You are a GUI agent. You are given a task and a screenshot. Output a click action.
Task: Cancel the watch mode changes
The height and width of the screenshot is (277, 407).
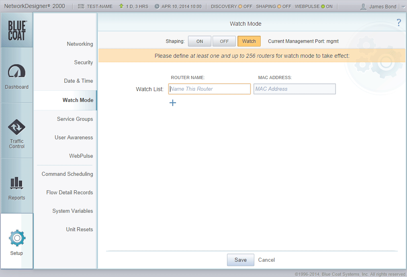[x=266, y=260]
